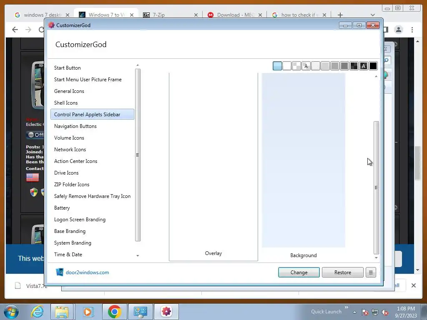Select Safely Remove Hardware Tray Icon
The image size is (427, 320).
[x=92, y=196]
